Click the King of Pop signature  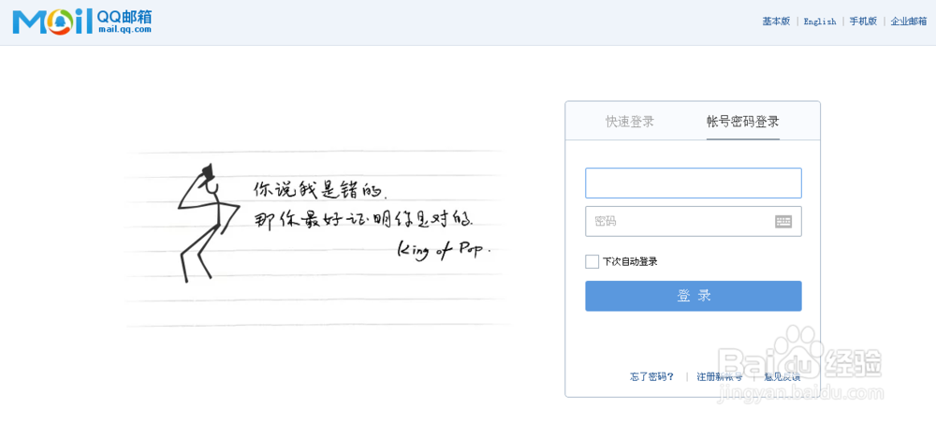(443, 250)
